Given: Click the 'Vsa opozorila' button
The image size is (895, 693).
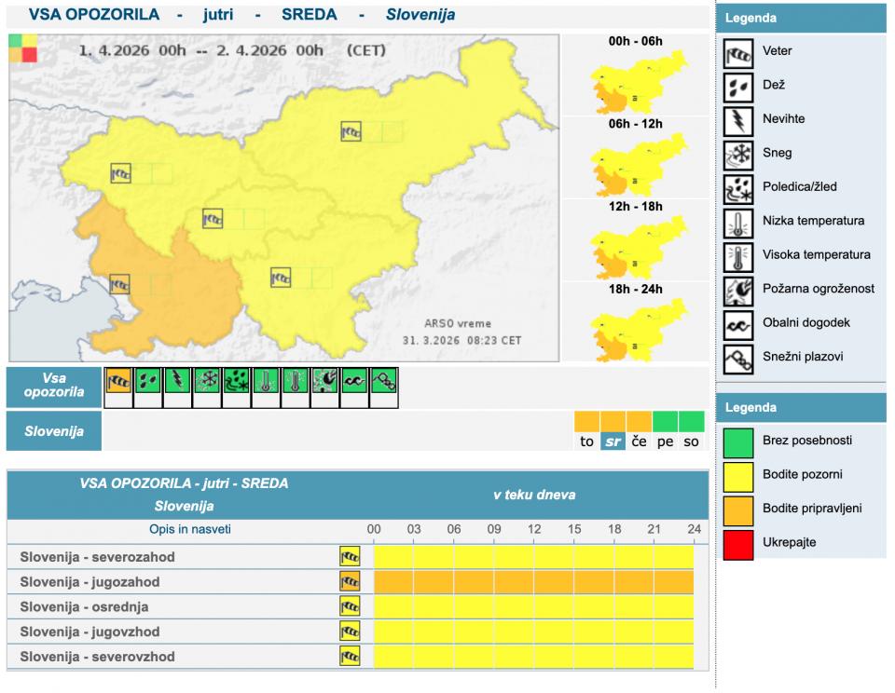Looking at the screenshot, I should (54, 386).
